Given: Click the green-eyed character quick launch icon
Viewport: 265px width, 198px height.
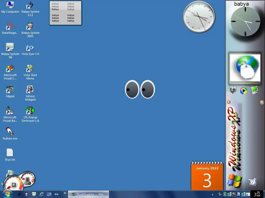Looking at the screenshot, I should click(27, 194).
